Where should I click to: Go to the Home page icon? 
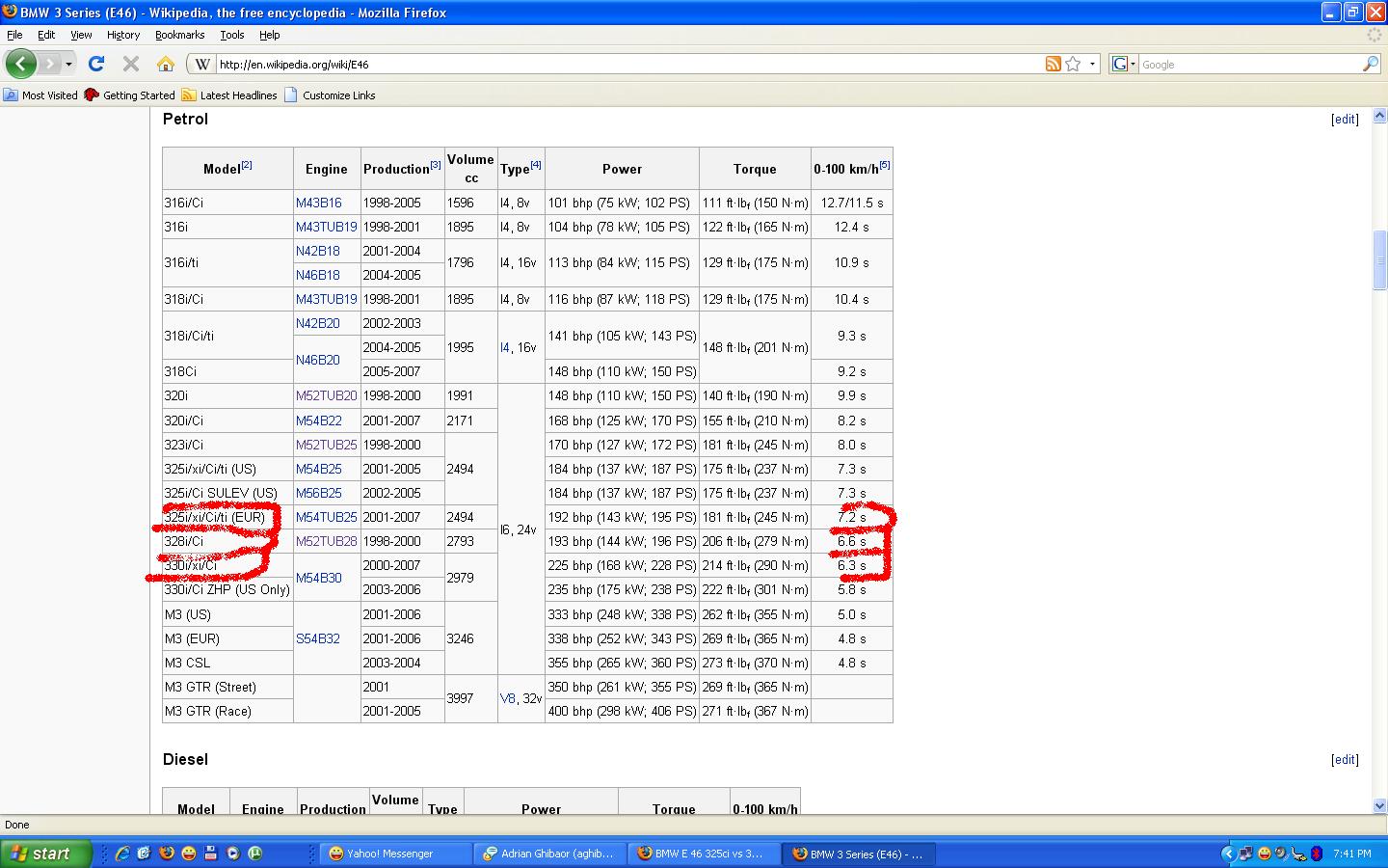pos(166,64)
